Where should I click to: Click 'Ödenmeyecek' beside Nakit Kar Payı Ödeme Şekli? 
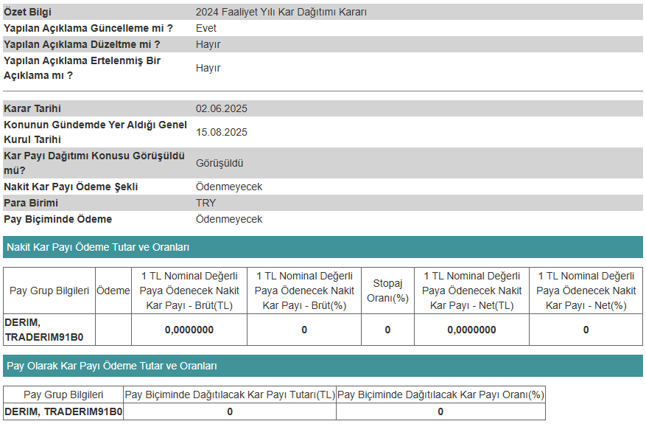(229, 187)
